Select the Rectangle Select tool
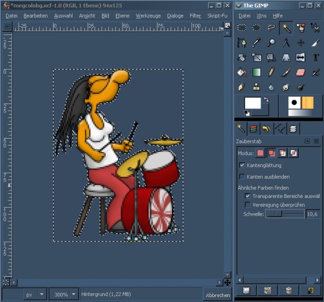Image resolution: width=324 pixels, height=302 pixels. click(x=241, y=28)
